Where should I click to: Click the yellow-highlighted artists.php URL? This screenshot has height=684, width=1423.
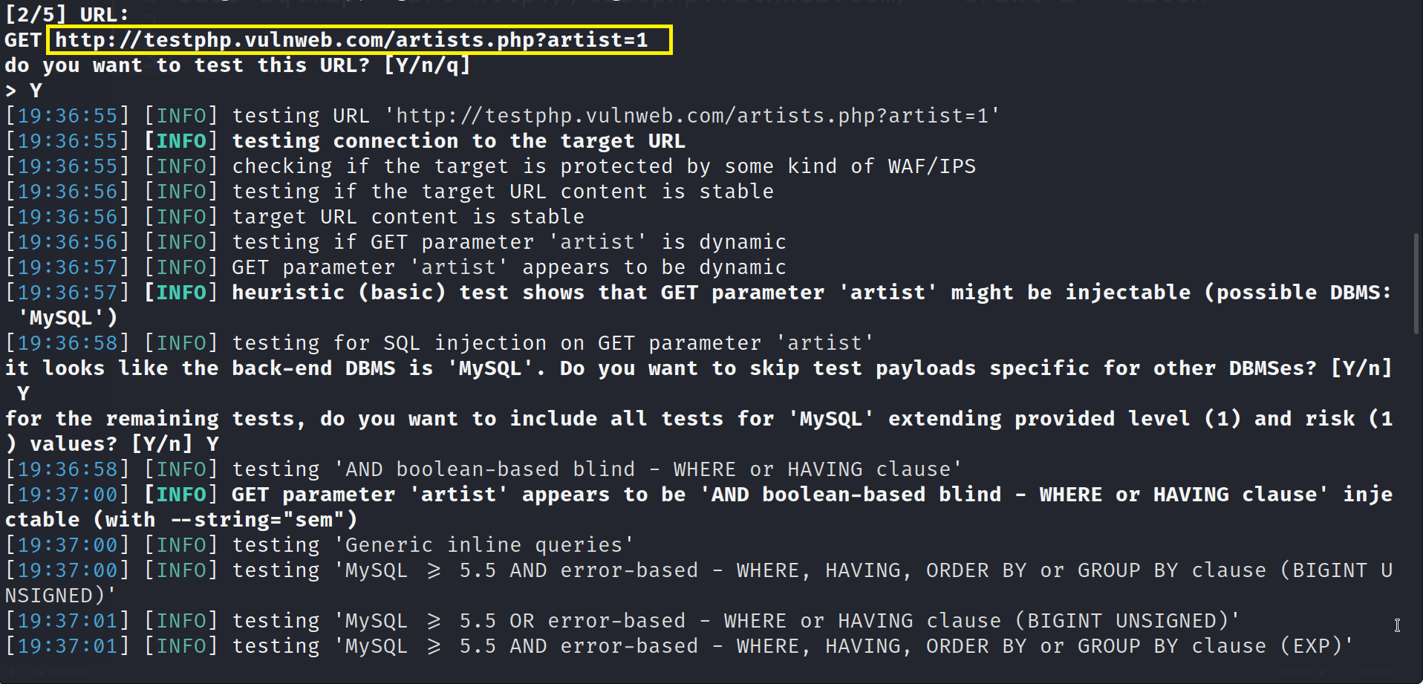tap(352, 40)
